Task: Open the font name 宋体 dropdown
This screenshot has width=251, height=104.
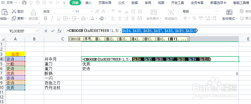Action: [x=73, y=12]
